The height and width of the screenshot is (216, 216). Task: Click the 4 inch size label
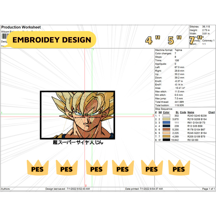[148, 40]
